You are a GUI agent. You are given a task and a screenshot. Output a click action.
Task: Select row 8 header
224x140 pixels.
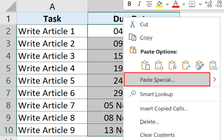click(x=8, y=105)
